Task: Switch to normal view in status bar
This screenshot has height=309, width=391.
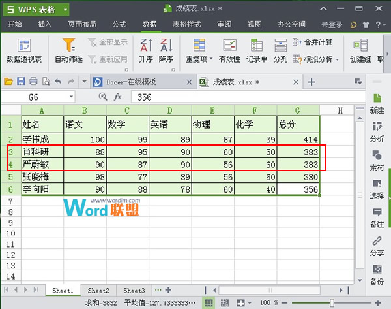Action: click(209, 303)
